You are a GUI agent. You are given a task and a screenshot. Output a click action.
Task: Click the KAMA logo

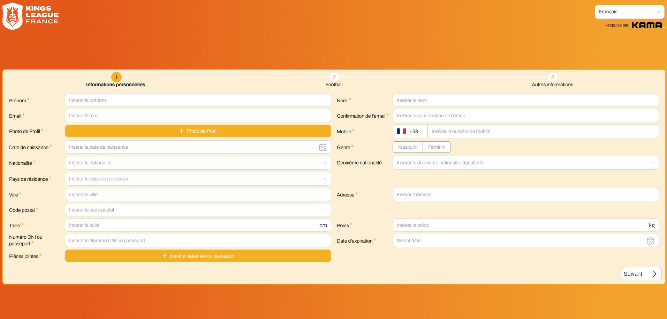[x=647, y=25]
